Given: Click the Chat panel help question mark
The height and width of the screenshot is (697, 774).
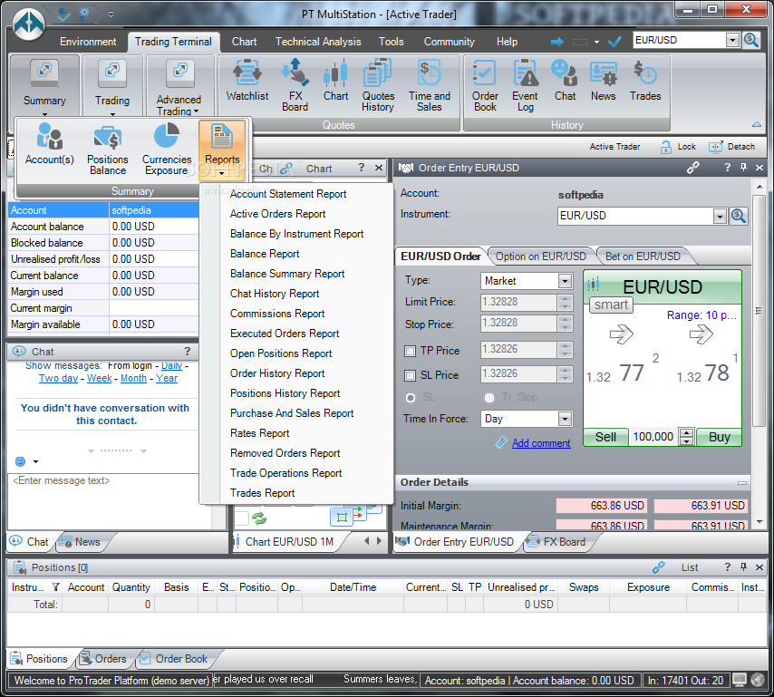Looking at the screenshot, I should tap(187, 352).
